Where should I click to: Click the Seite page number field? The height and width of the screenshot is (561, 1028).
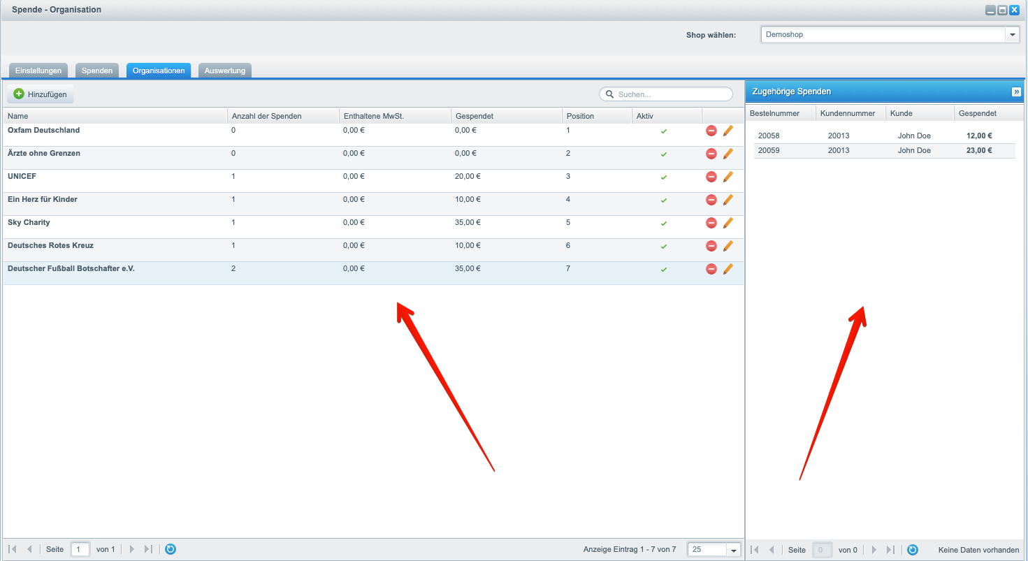[x=80, y=550]
